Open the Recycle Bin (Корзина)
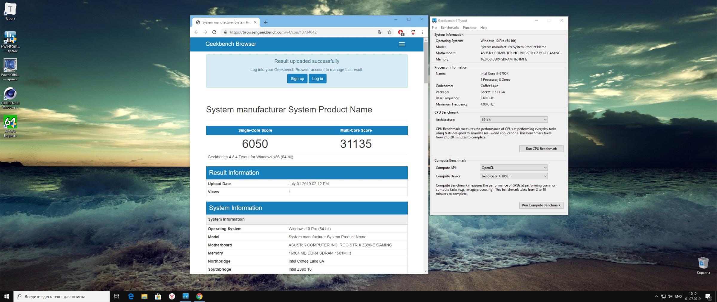717x302 pixels. (703, 263)
